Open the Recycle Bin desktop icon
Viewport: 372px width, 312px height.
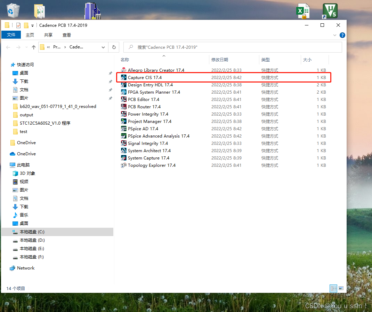[x=13, y=11]
